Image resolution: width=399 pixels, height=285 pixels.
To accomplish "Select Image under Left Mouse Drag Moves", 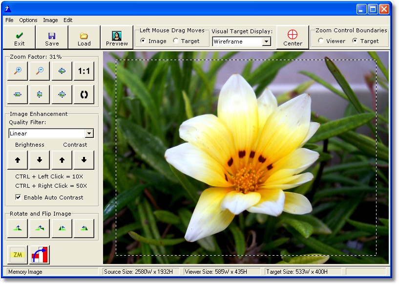I will (154, 41).
